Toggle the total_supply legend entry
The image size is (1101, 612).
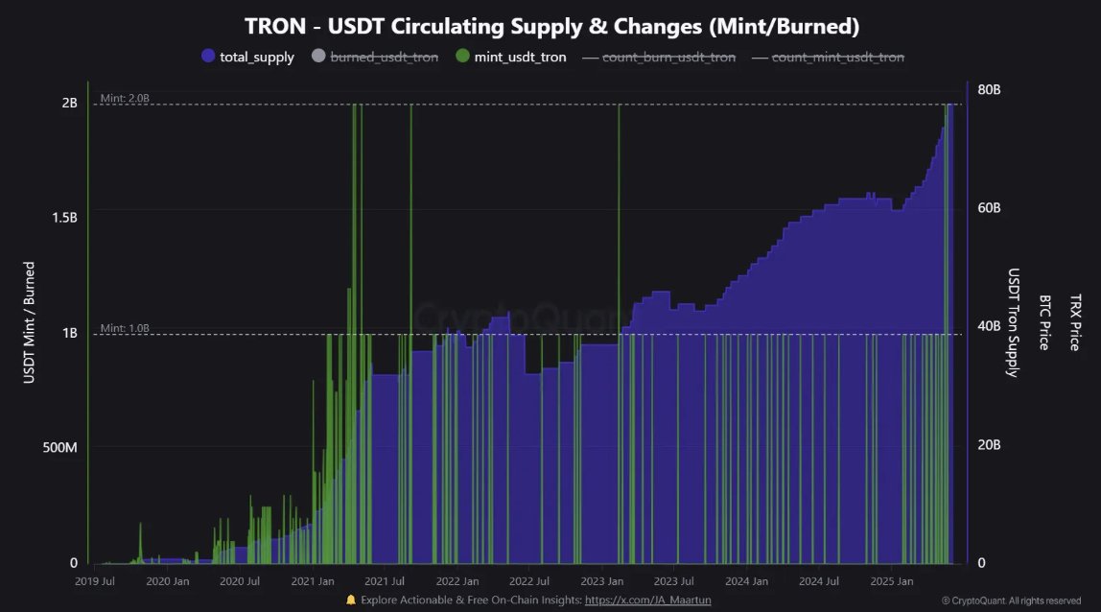tap(247, 57)
